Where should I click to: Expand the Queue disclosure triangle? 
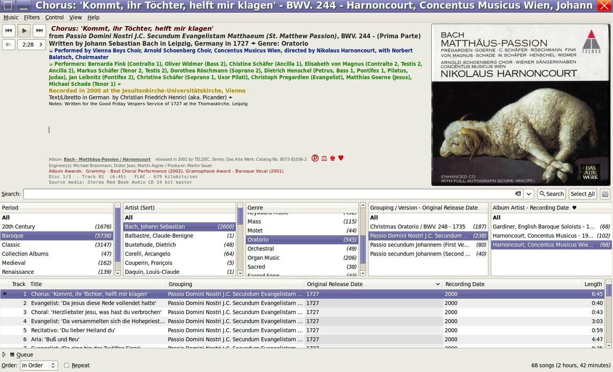point(5,355)
